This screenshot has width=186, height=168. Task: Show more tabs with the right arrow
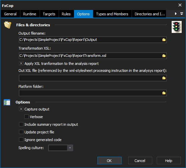click(x=176, y=14)
